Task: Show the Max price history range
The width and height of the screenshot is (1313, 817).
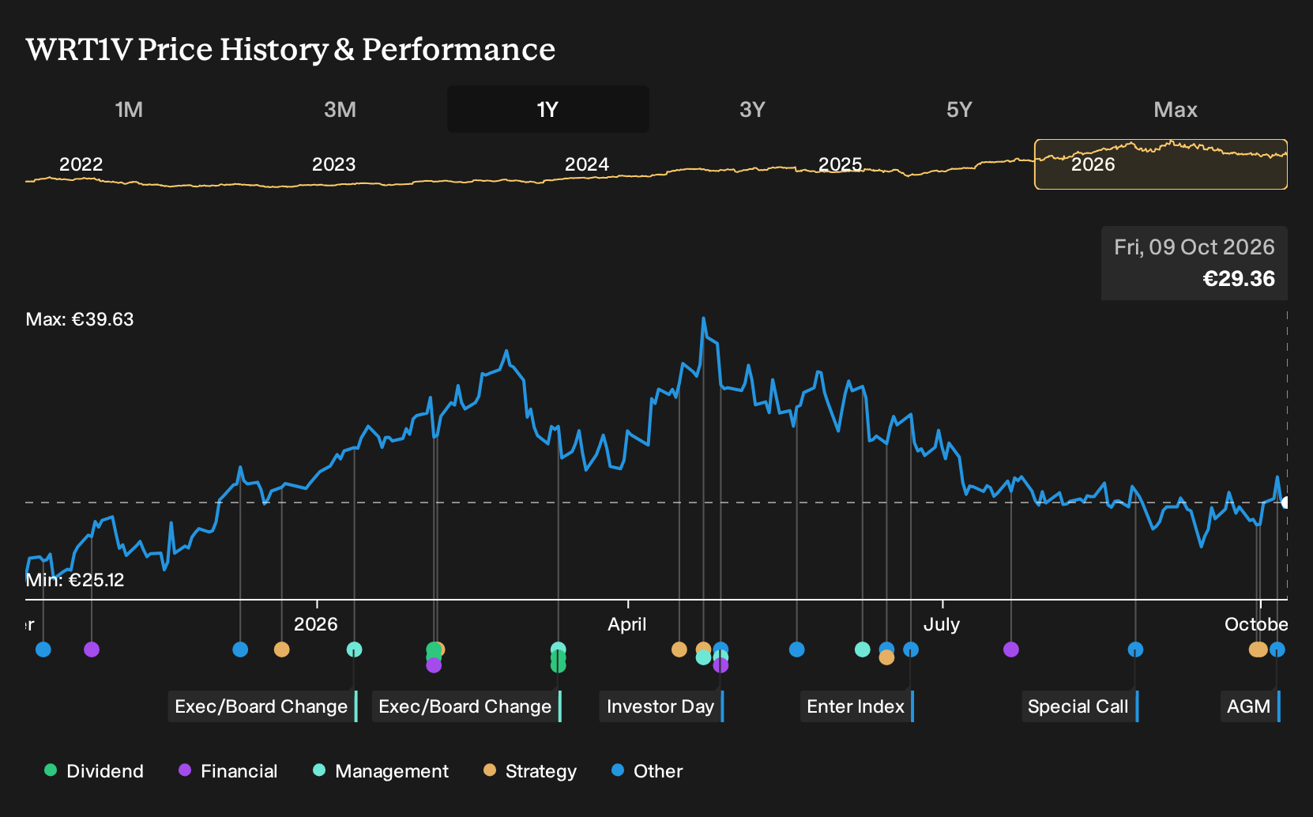Action: tap(1176, 109)
